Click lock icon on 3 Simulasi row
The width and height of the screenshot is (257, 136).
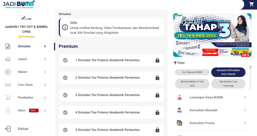coord(157,95)
